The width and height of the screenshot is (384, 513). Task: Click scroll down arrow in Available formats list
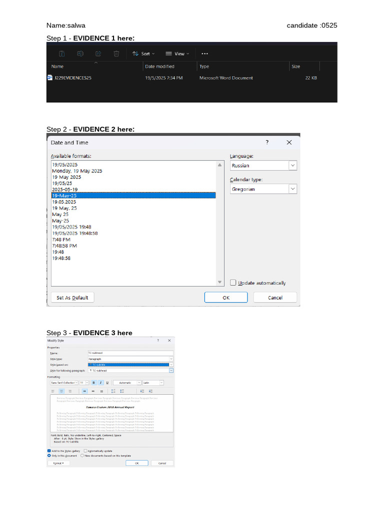coord(220,282)
